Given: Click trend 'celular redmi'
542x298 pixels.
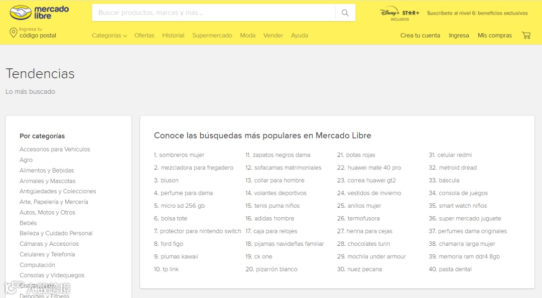Looking at the screenshot, I should 455,155.
